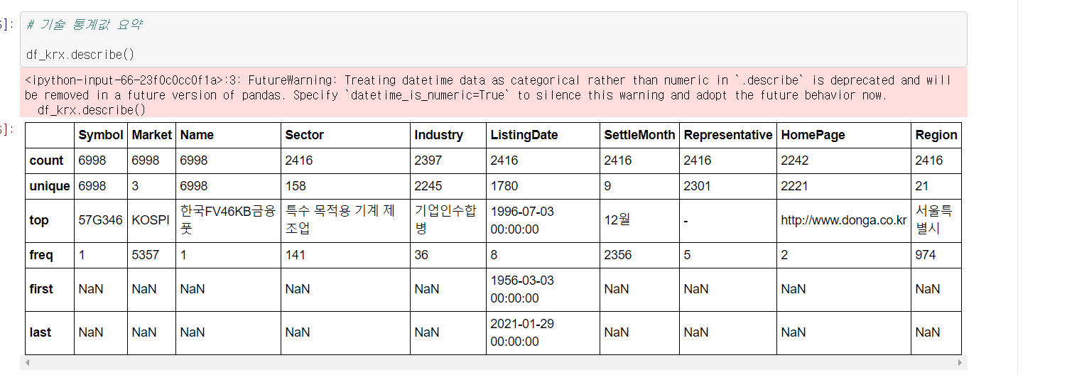
Task: Click the Market unique value 3
Action: pos(151,186)
